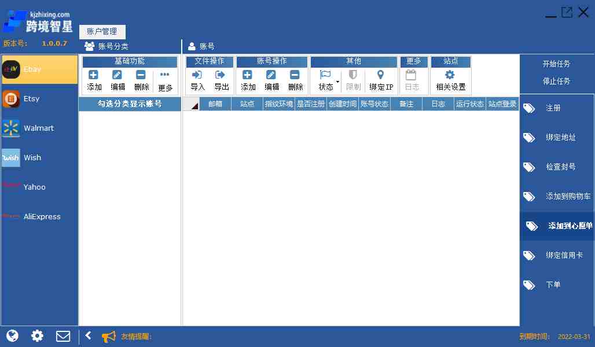595x347 pixels.
Task: Import accounts from file (导入)
Action: (197, 80)
